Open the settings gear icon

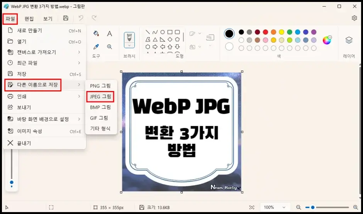pyautogui.click(x=354, y=18)
